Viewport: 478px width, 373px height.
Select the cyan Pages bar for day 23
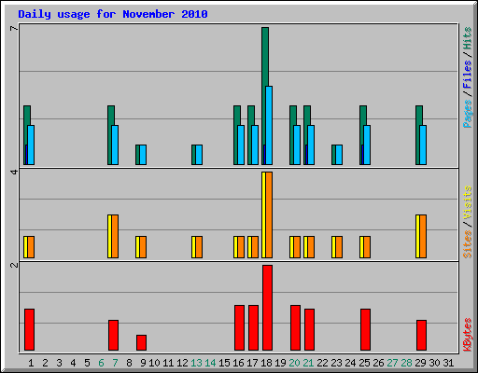point(339,155)
